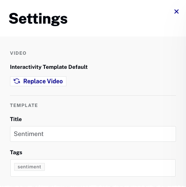Click the Title field label
Viewport: 186px width, 187px height.
tap(16, 119)
